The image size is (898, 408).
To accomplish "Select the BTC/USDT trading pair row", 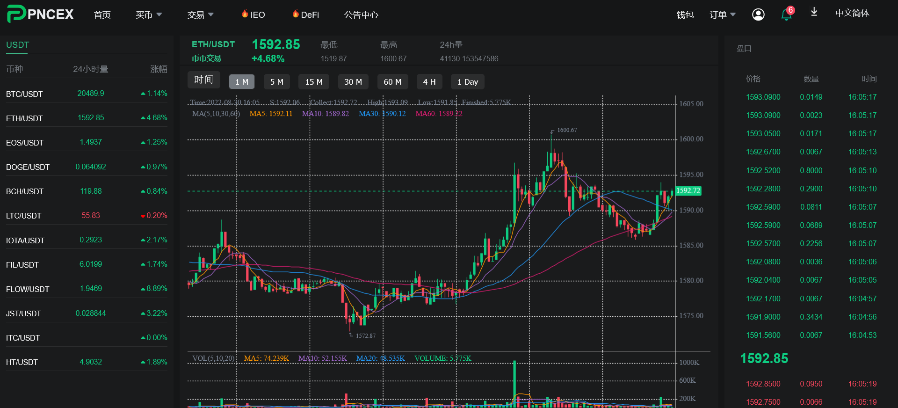I will (x=87, y=94).
